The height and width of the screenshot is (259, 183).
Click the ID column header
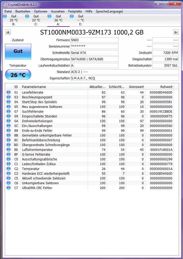pos(16,87)
